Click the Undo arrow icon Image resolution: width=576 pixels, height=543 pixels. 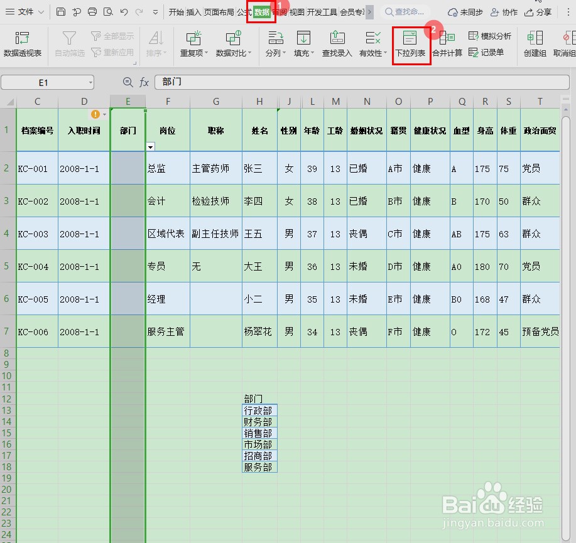tap(124, 12)
